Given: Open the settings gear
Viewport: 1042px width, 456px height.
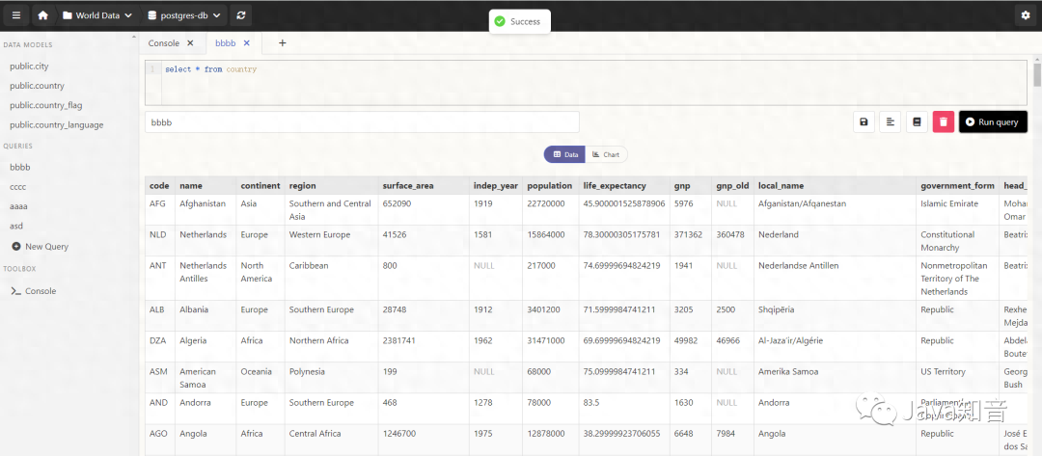Looking at the screenshot, I should point(1025,15).
